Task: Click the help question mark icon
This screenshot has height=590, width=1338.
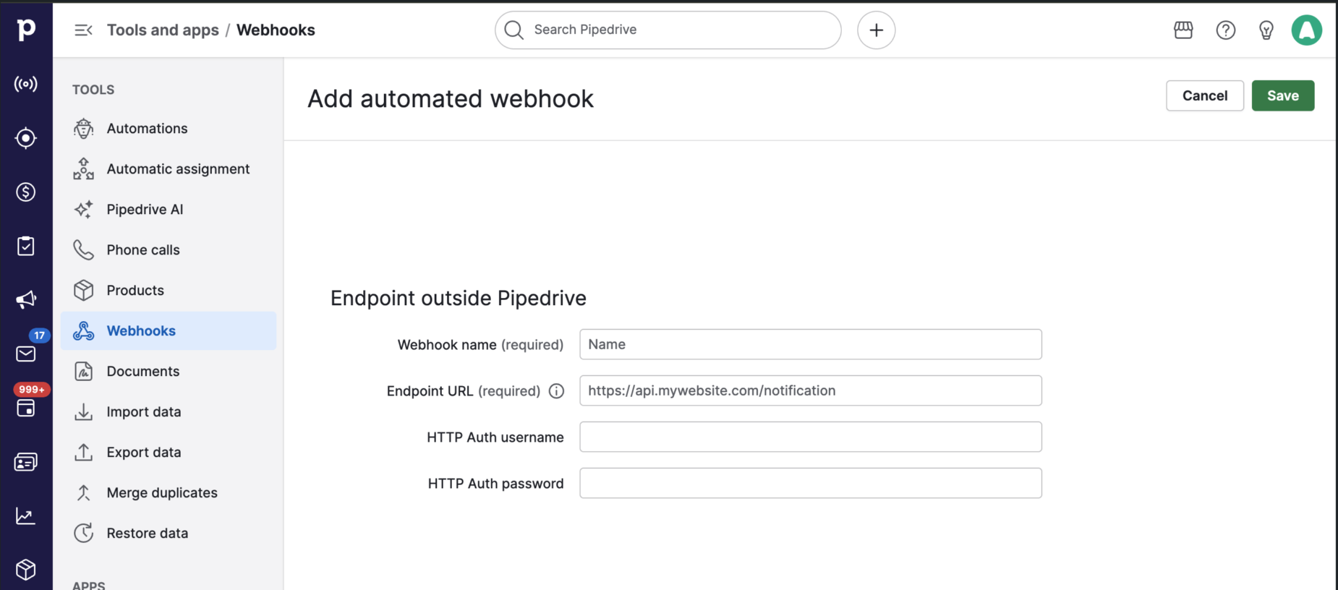Action: pyautogui.click(x=1226, y=30)
